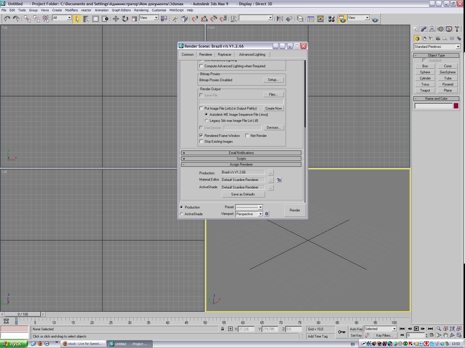Screen dimensions: 465x348
Task: Open the Rendering menu
Action: [x=141, y=10]
